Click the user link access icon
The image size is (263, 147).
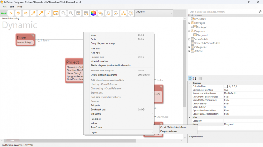(x=109, y=13)
